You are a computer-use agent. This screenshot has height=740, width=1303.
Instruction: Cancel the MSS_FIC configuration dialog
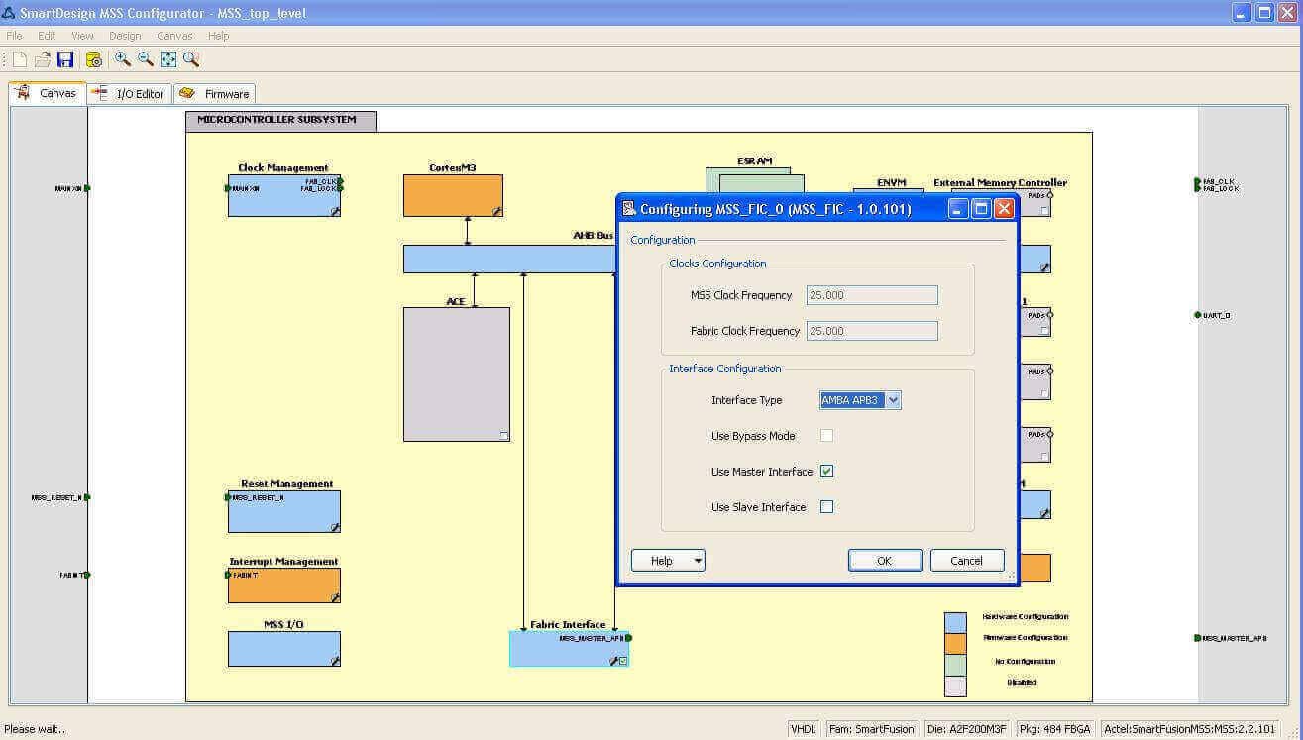click(967, 561)
